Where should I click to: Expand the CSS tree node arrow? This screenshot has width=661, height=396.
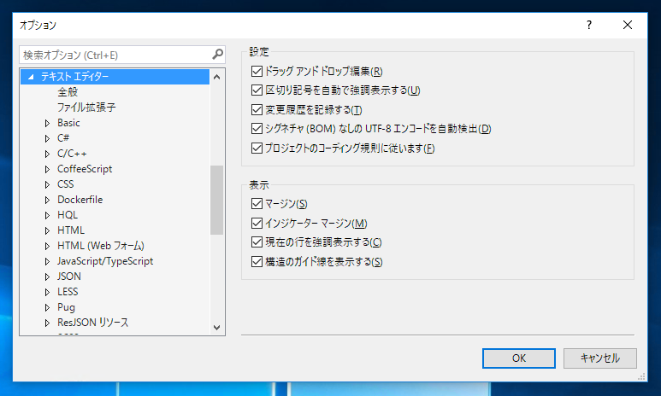point(47,184)
